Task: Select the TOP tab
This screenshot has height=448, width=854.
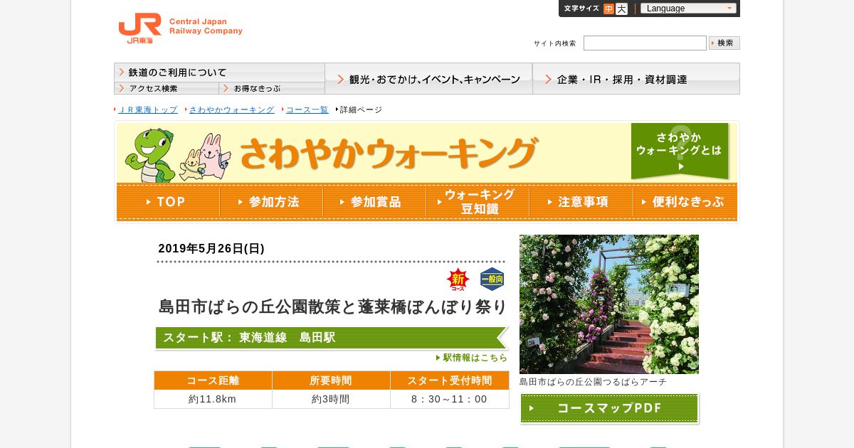Action: coord(168,202)
